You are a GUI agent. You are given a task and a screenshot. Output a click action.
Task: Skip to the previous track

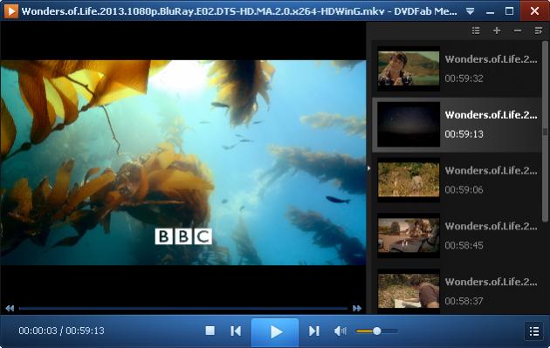click(236, 331)
